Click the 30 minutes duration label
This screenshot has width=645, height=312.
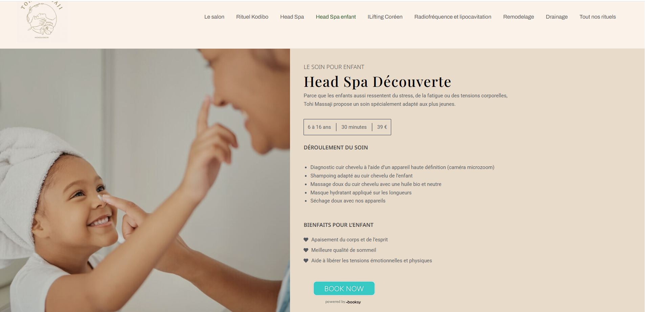click(x=354, y=127)
